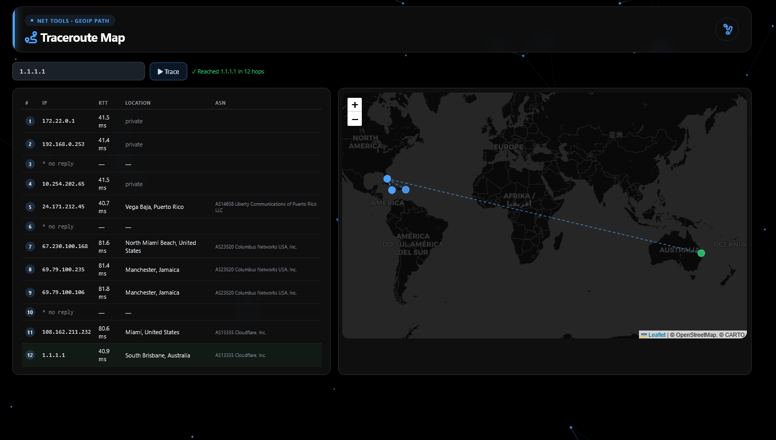Click the North Miami Beach location cell
This screenshot has width=776, height=440.
(161, 246)
